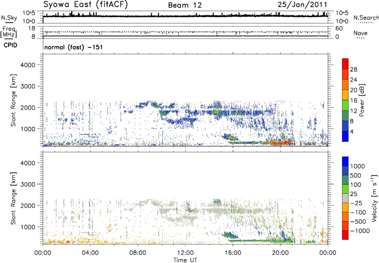
Task: Click the date '25/Jan/2011'
Action: point(302,5)
